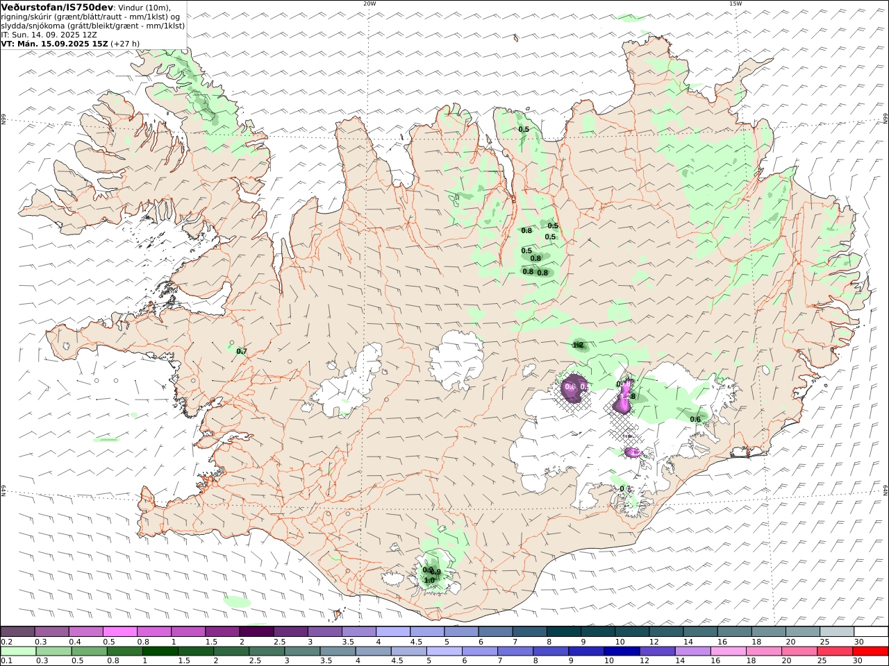
Task: Select the deep navy blue rain swatch at 10
Action: click(621, 651)
